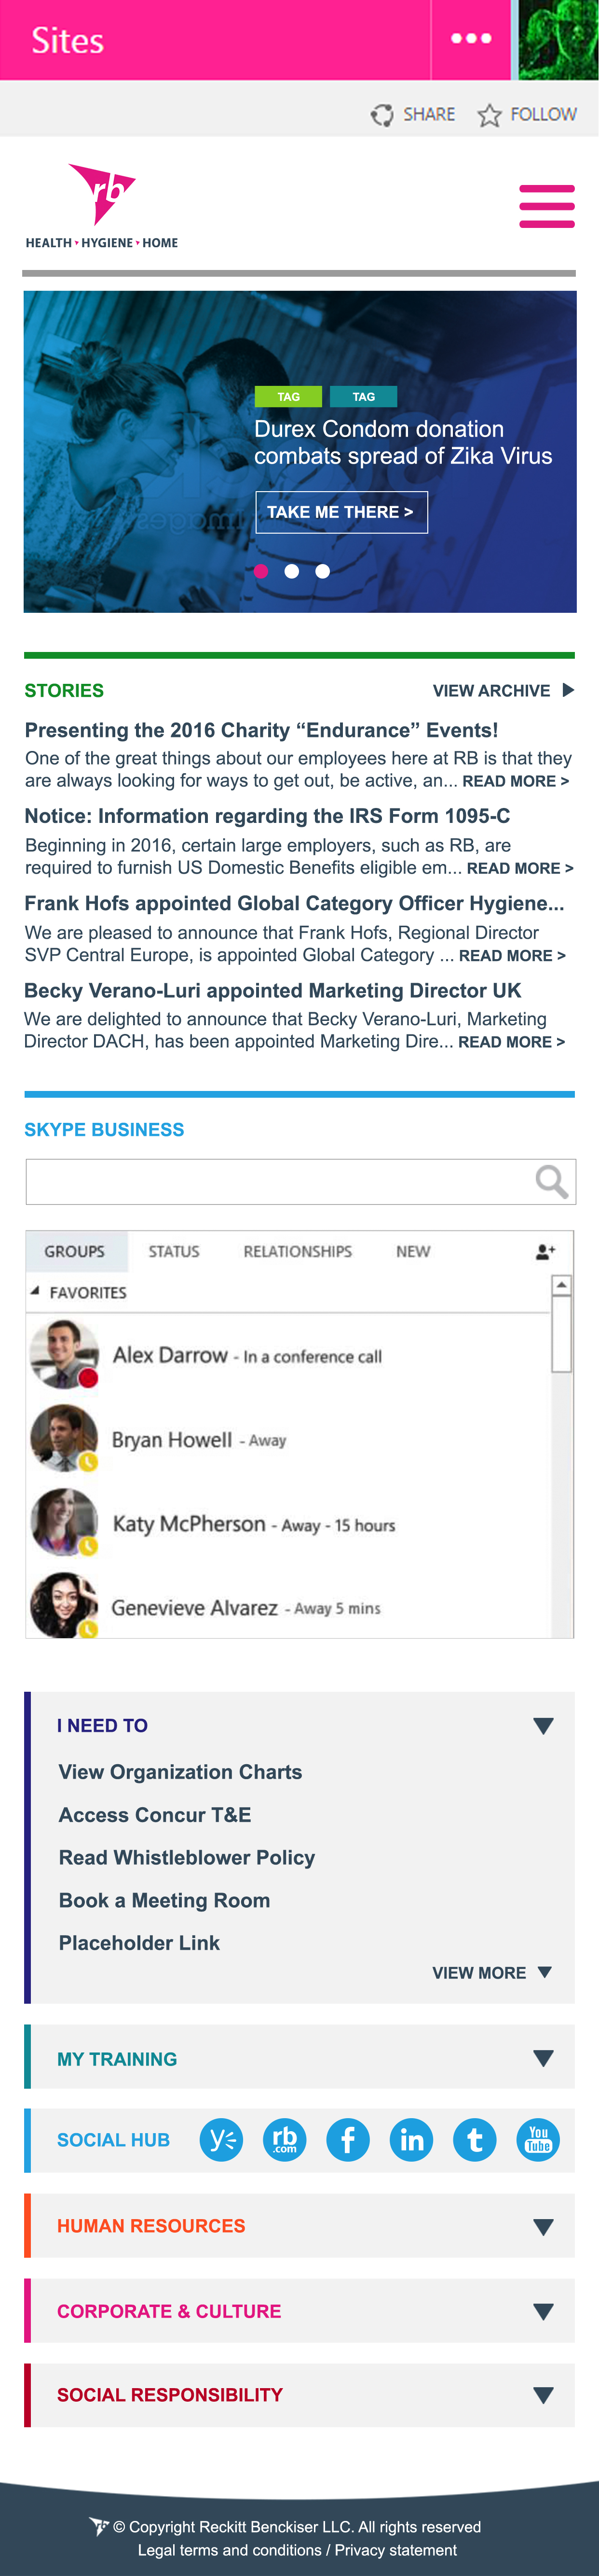Open Privacy statement link
599x2576 pixels.
coord(396,2550)
